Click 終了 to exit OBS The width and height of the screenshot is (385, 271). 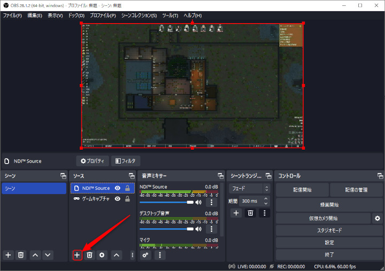(329, 254)
